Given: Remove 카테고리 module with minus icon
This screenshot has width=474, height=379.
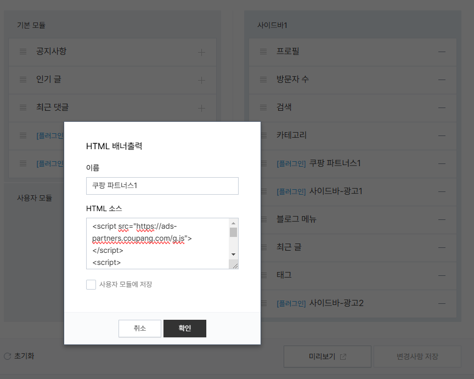Looking at the screenshot, I should point(442,135).
